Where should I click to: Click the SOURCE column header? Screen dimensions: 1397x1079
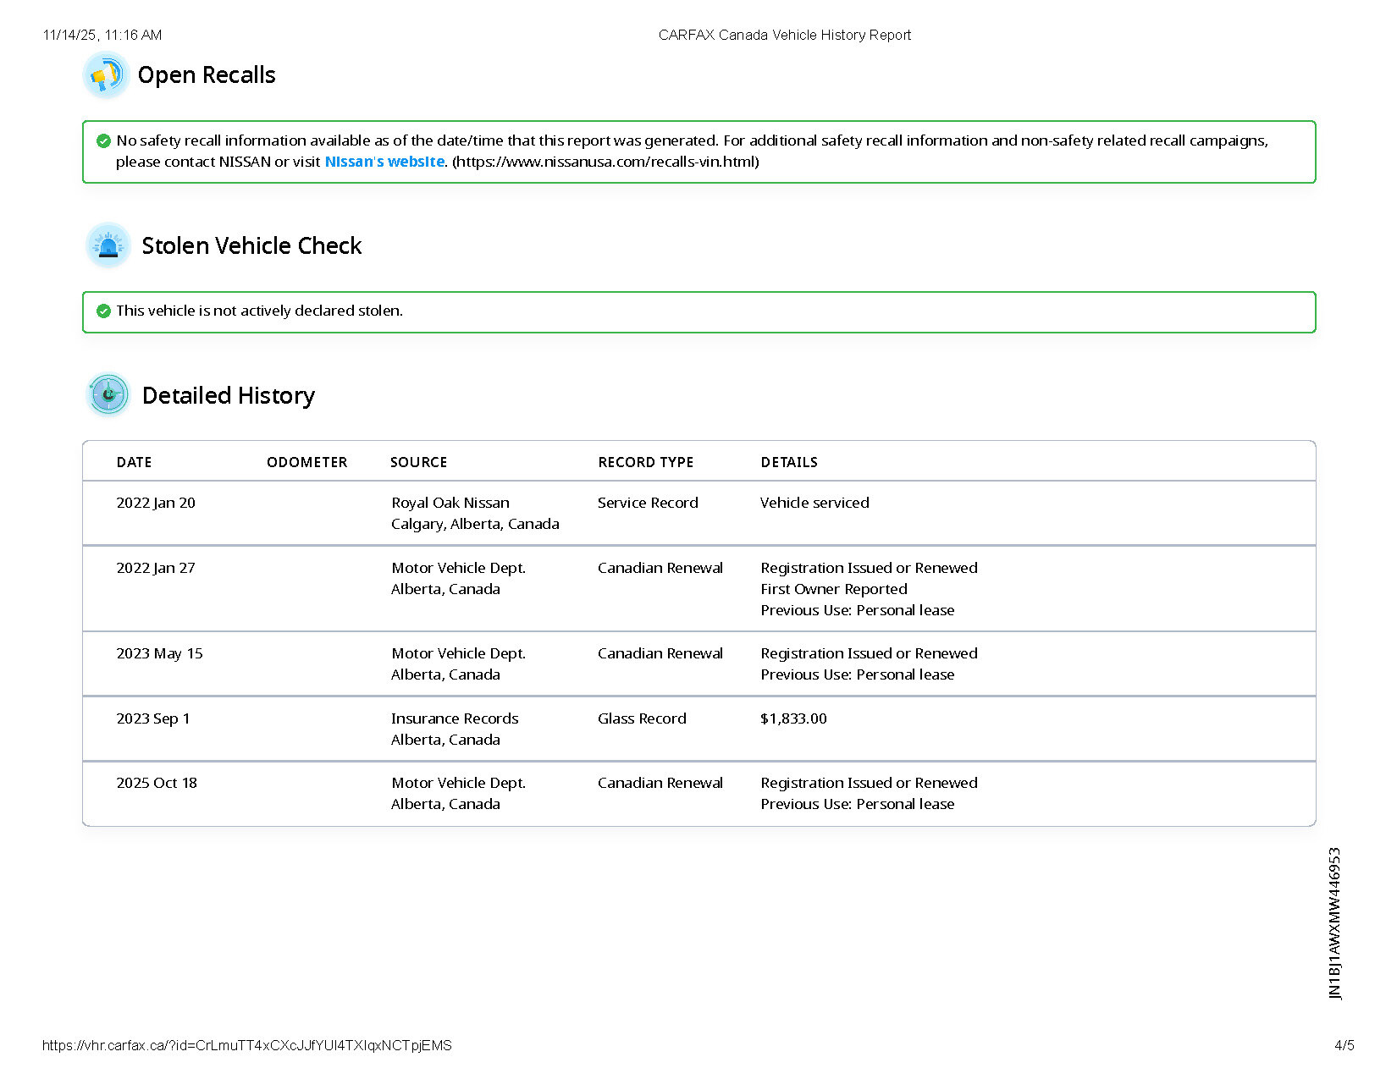[418, 462]
